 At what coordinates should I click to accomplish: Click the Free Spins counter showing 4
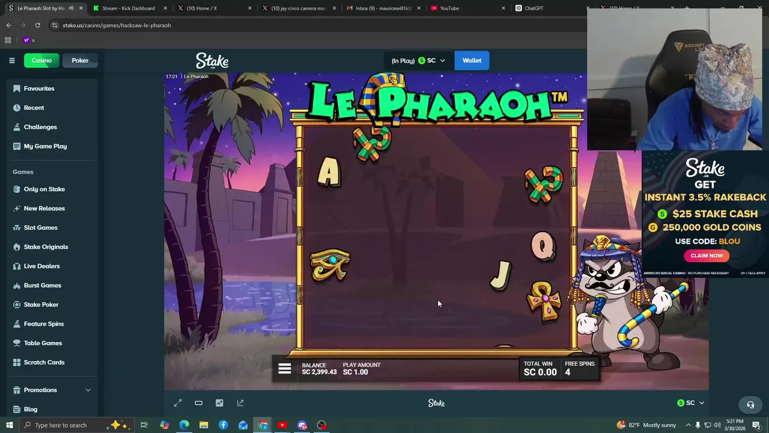[579, 369]
